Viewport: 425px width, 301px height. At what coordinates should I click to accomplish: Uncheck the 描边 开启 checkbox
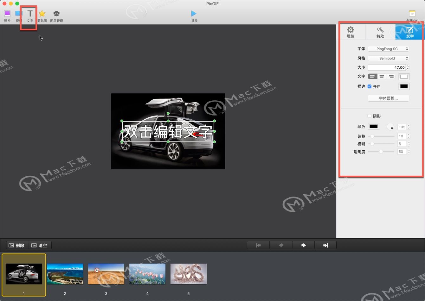tap(370, 86)
